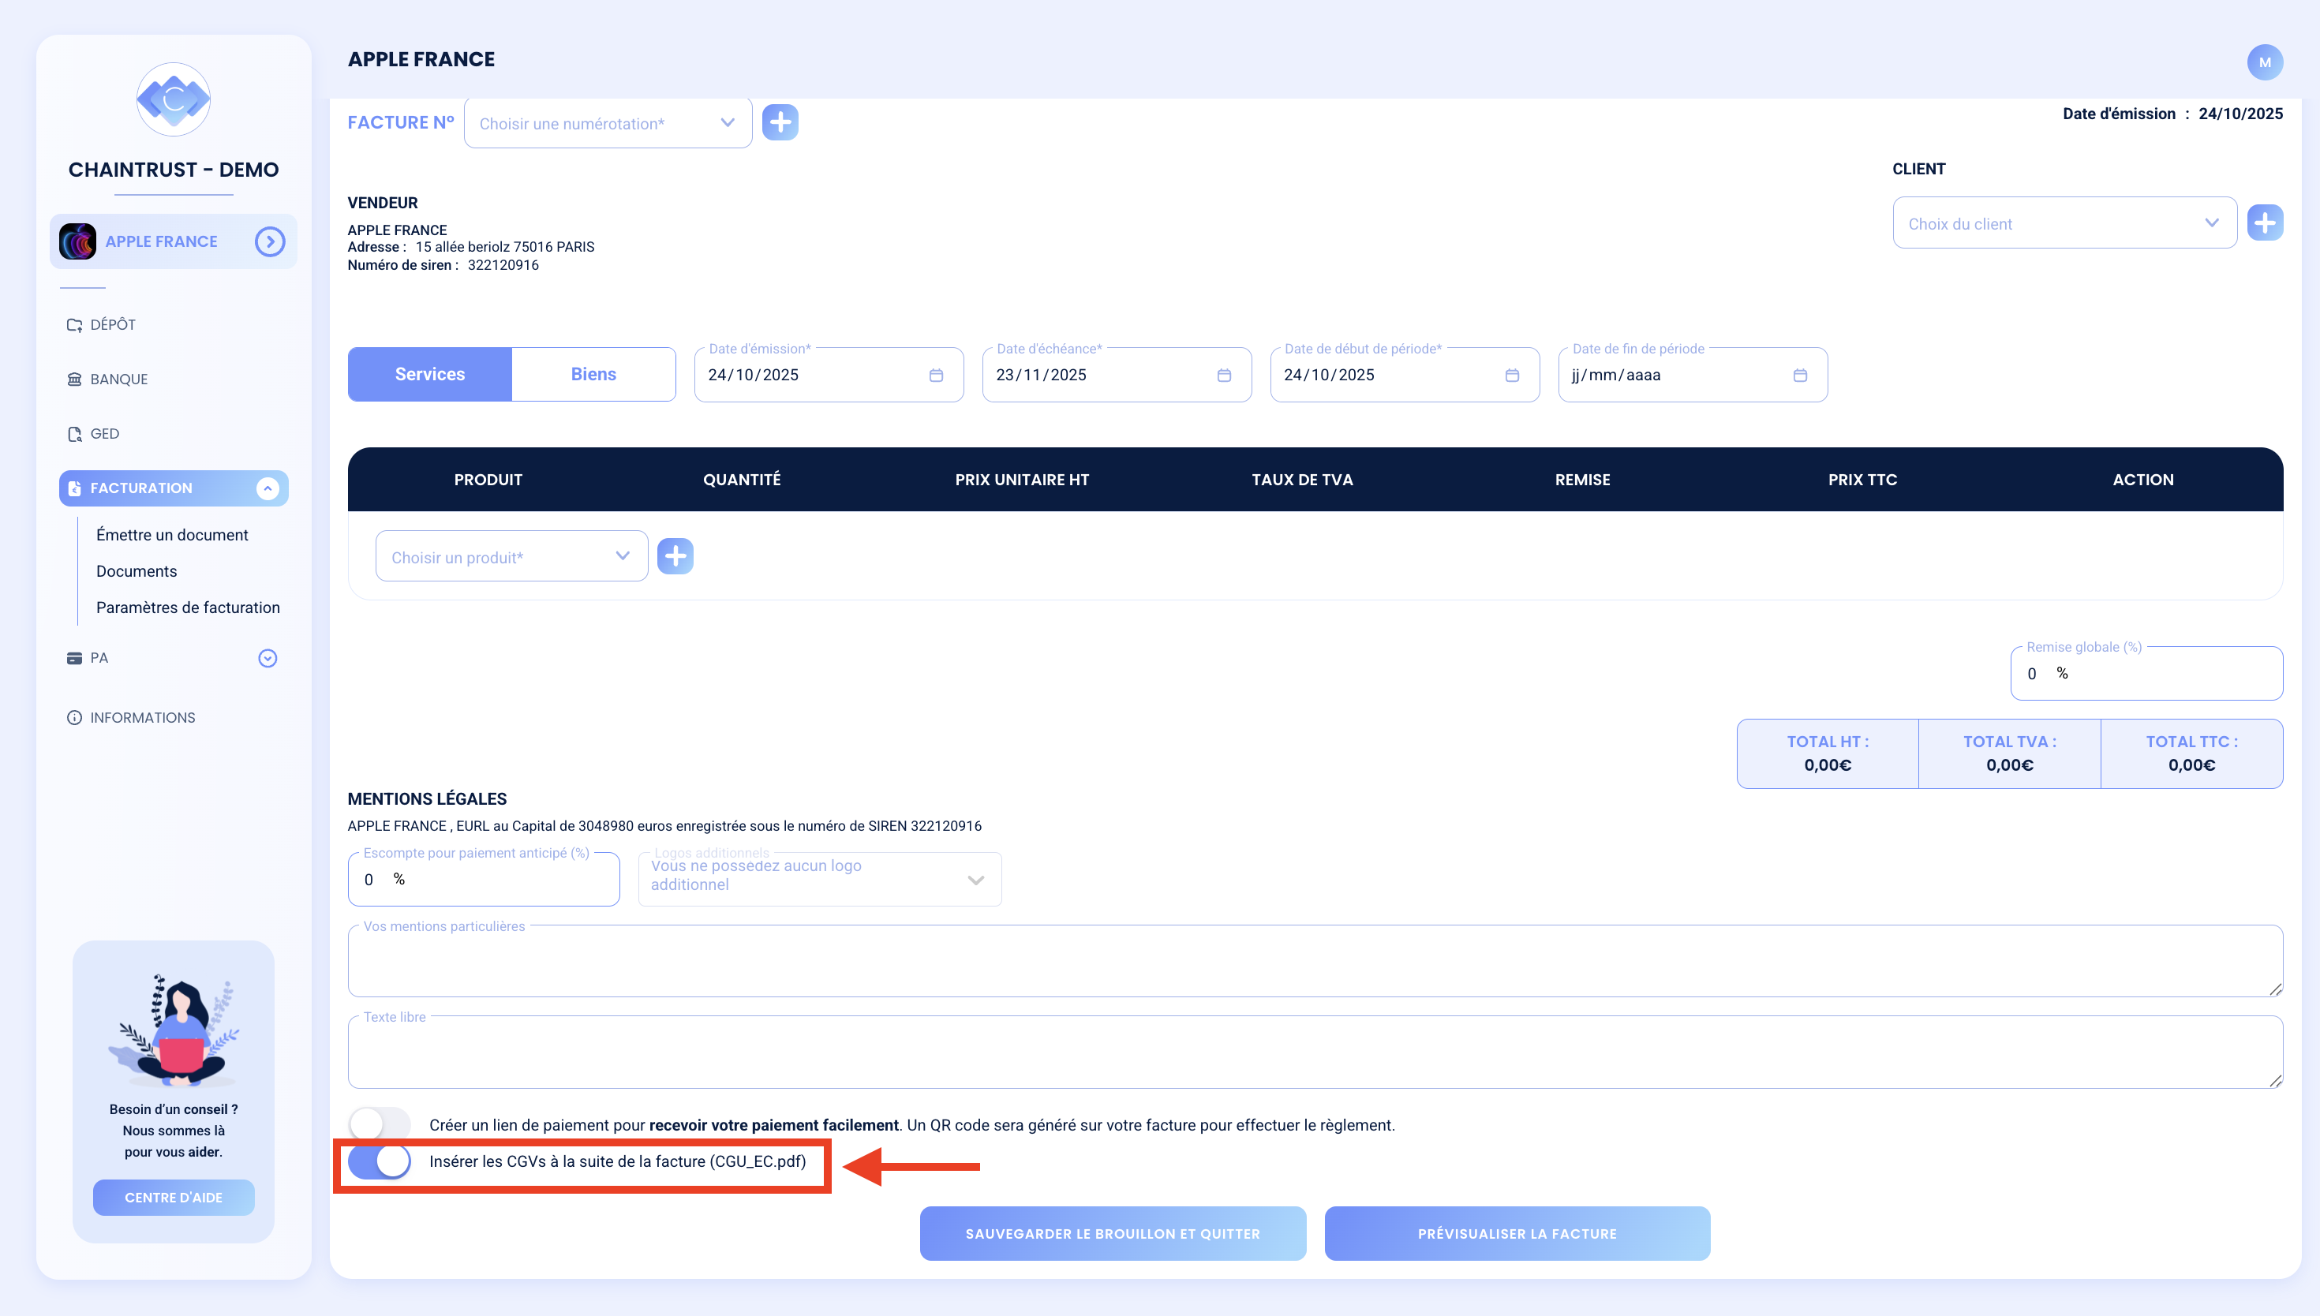
Task: Click the Remise globale percentage field
Action: (x=2146, y=673)
